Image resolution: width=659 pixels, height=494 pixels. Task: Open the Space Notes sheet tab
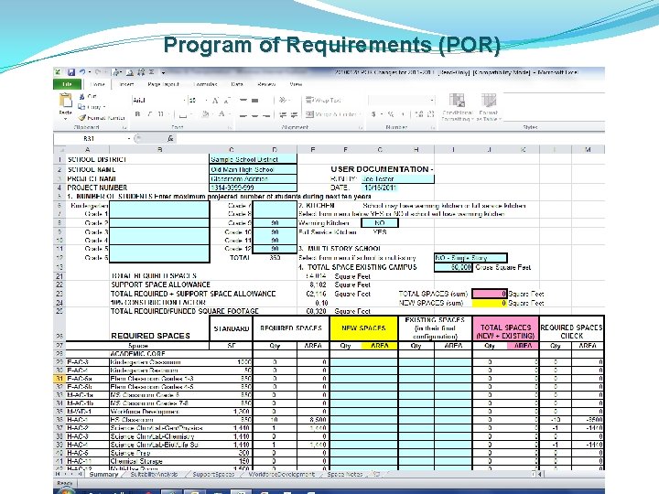point(345,474)
